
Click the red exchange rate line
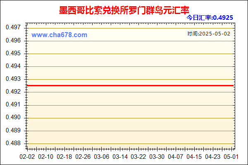[x=130, y=85]
